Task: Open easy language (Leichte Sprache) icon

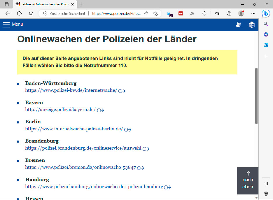Action: (x=252, y=25)
